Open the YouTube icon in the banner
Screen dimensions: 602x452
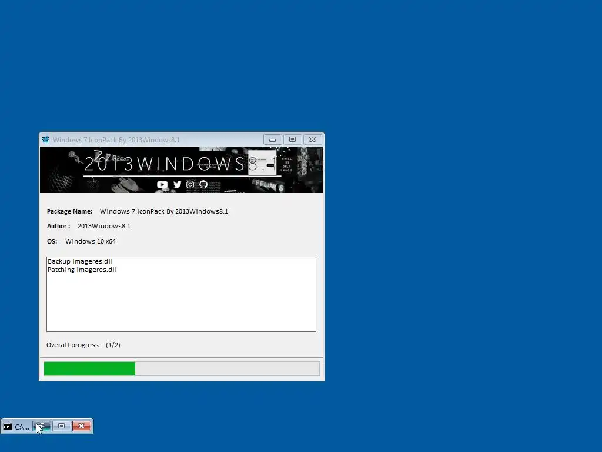(x=162, y=184)
